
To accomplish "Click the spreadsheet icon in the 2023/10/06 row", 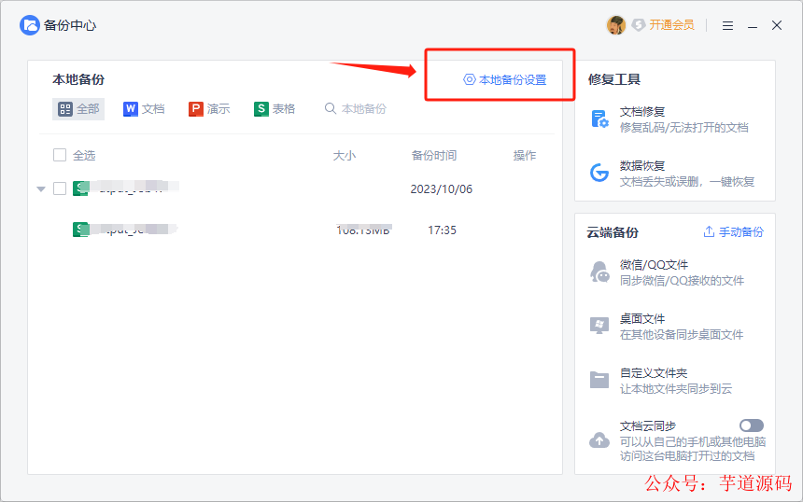I will click(81, 188).
